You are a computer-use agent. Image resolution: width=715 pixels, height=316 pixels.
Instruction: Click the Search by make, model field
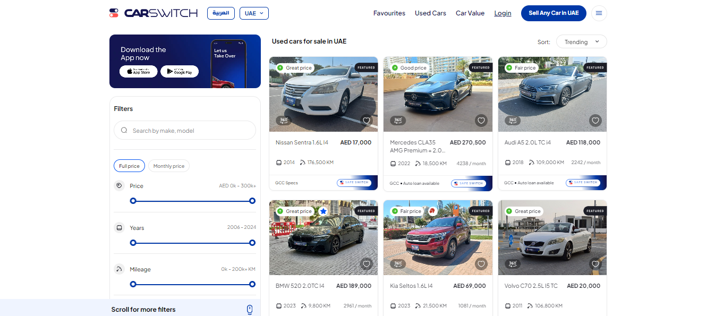(x=185, y=130)
